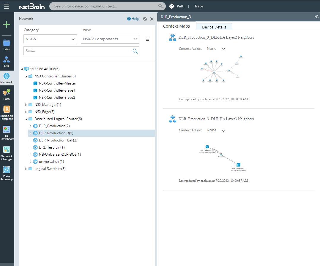Expand the DLR_Production_bak(2) node

pyautogui.click(x=30, y=140)
